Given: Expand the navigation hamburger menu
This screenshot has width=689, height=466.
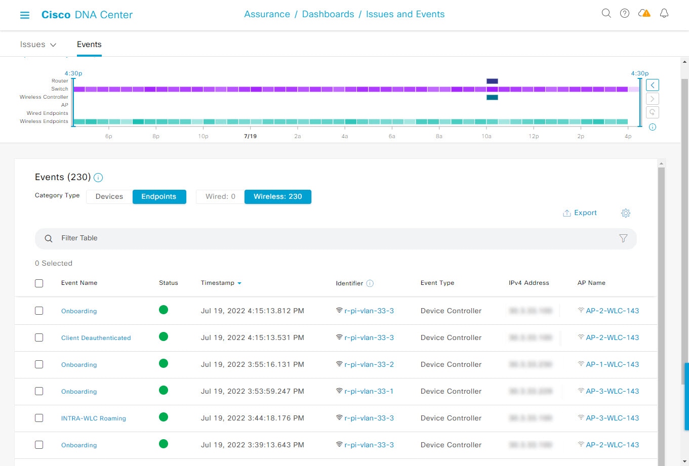Looking at the screenshot, I should [x=25, y=15].
